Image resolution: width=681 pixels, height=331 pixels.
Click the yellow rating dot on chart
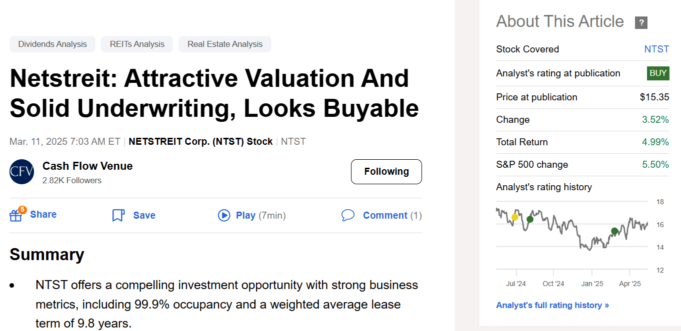(x=515, y=217)
